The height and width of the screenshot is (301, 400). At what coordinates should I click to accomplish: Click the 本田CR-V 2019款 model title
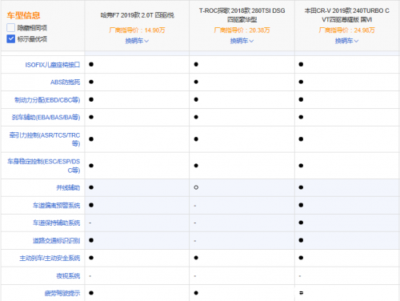(346, 15)
